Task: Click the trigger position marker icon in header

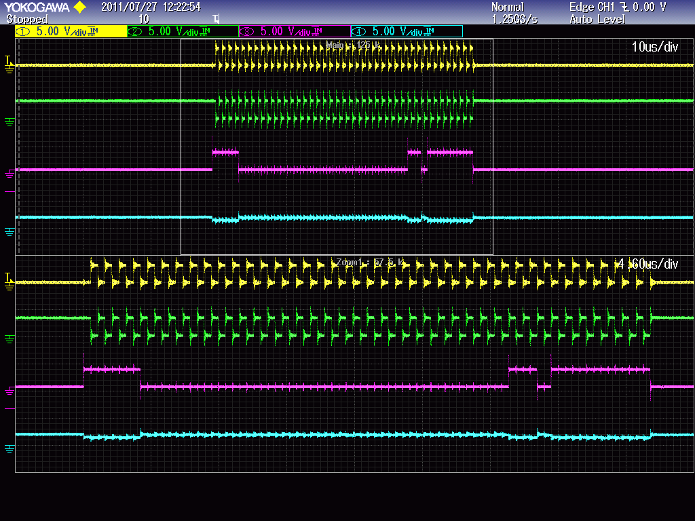Action: point(216,19)
